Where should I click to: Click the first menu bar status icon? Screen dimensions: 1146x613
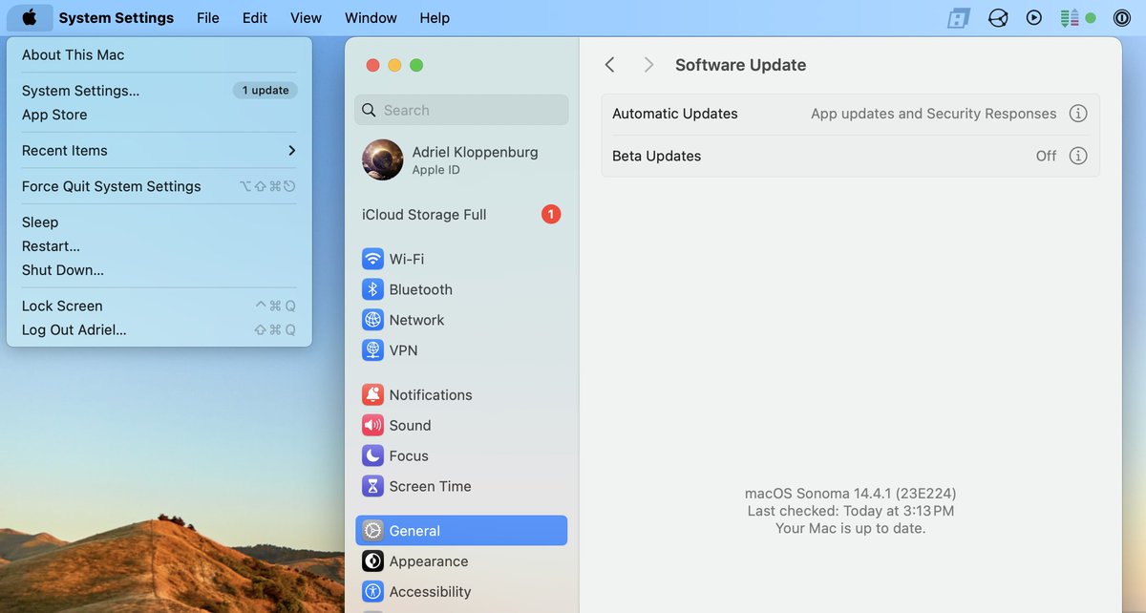(959, 17)
